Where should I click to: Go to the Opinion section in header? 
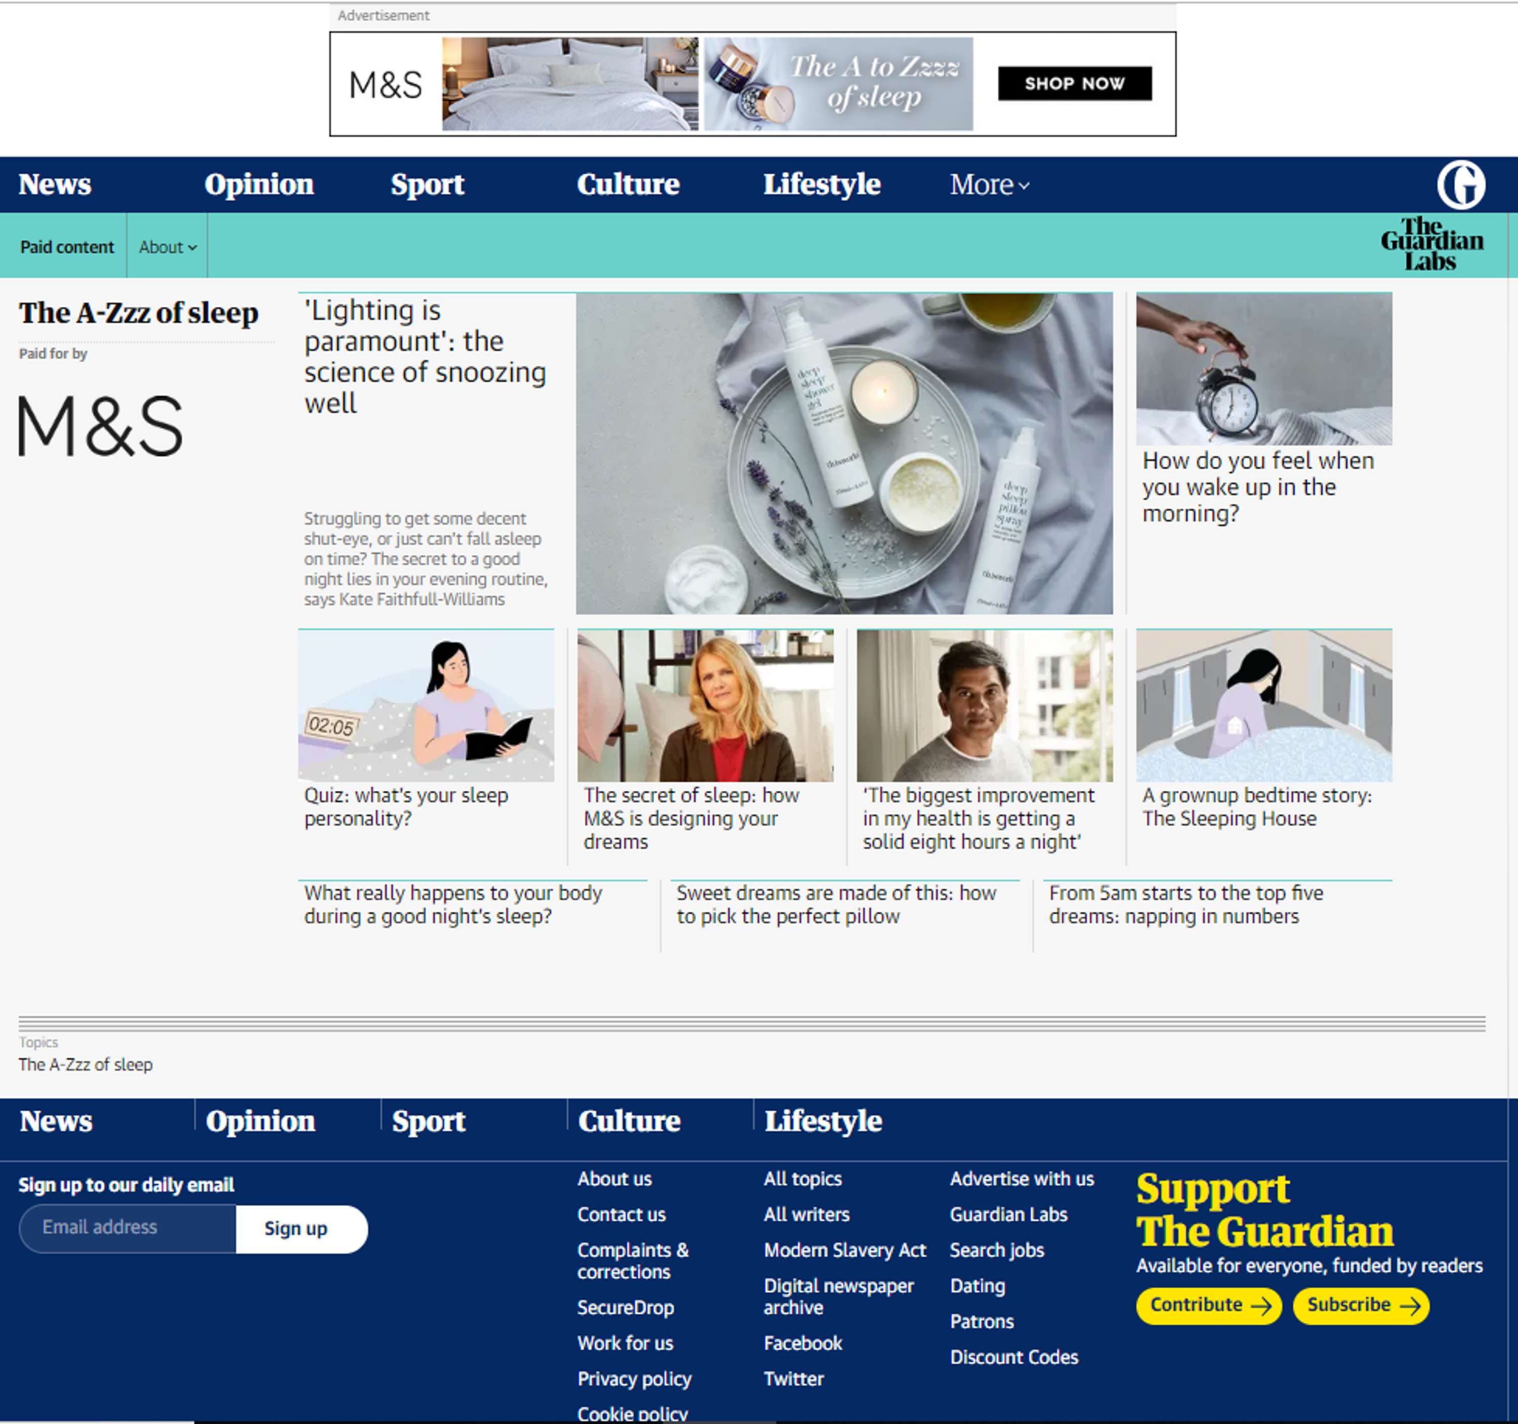click(x=259, y=185)
